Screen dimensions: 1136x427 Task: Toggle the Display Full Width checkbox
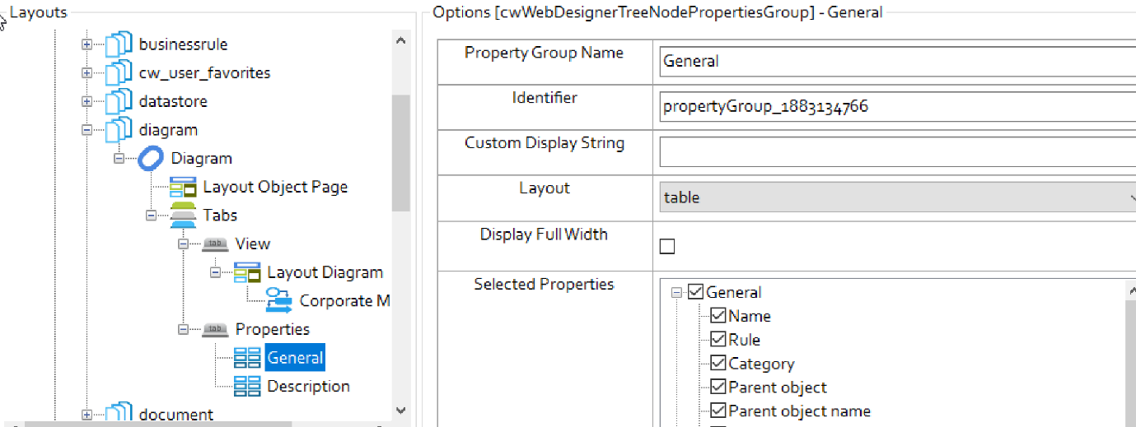[x=667, y=246]
